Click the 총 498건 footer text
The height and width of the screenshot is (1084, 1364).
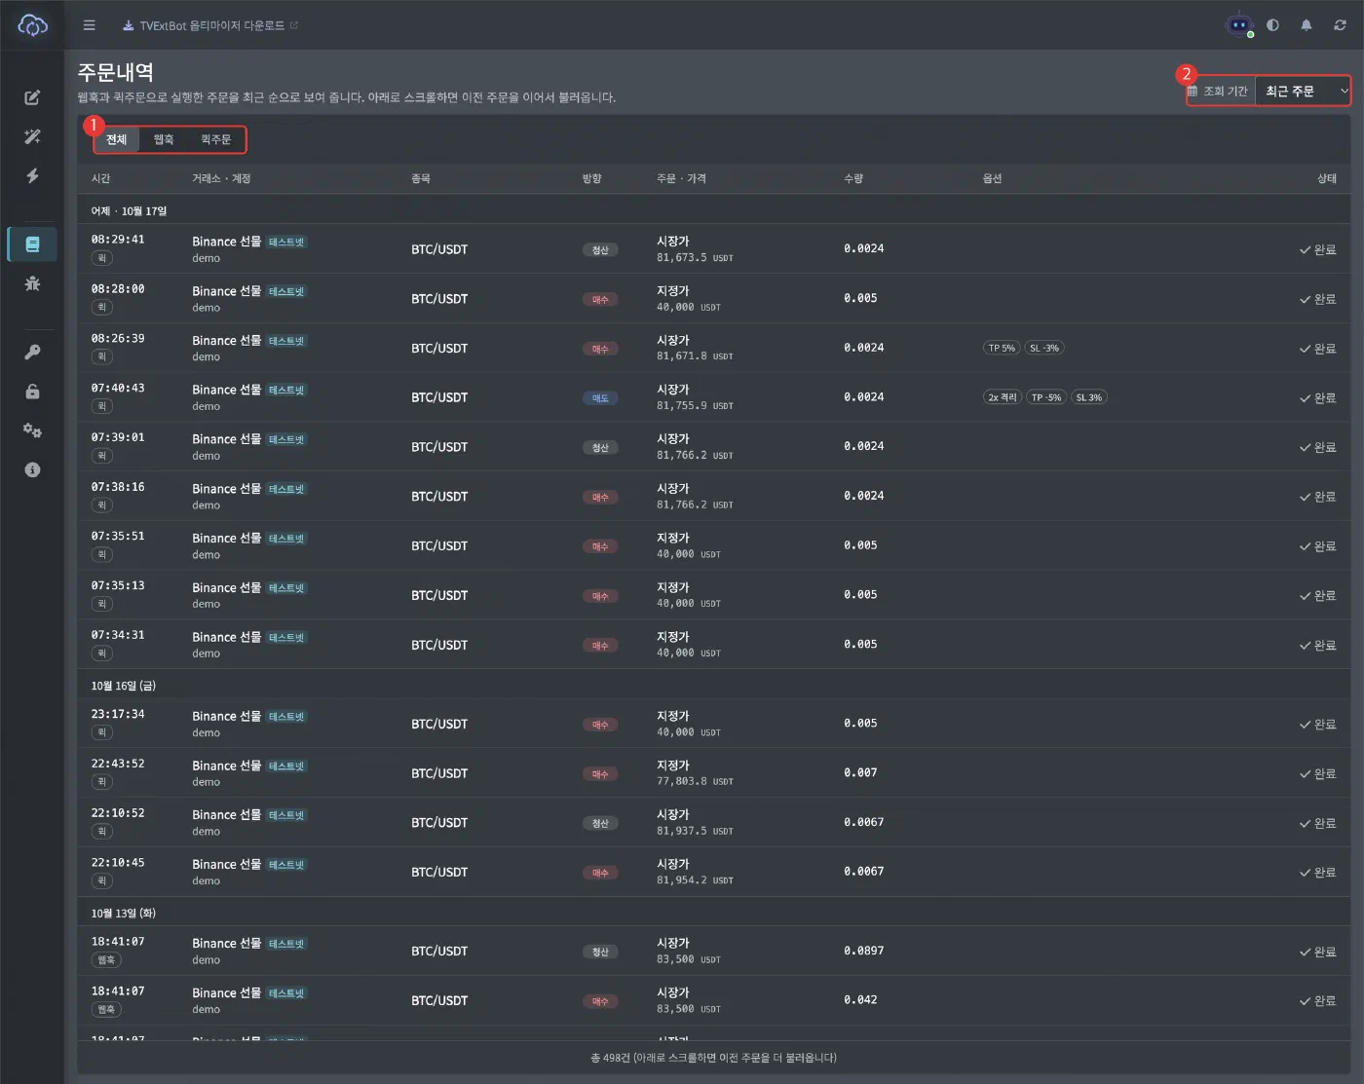[x=713, y=1058]
